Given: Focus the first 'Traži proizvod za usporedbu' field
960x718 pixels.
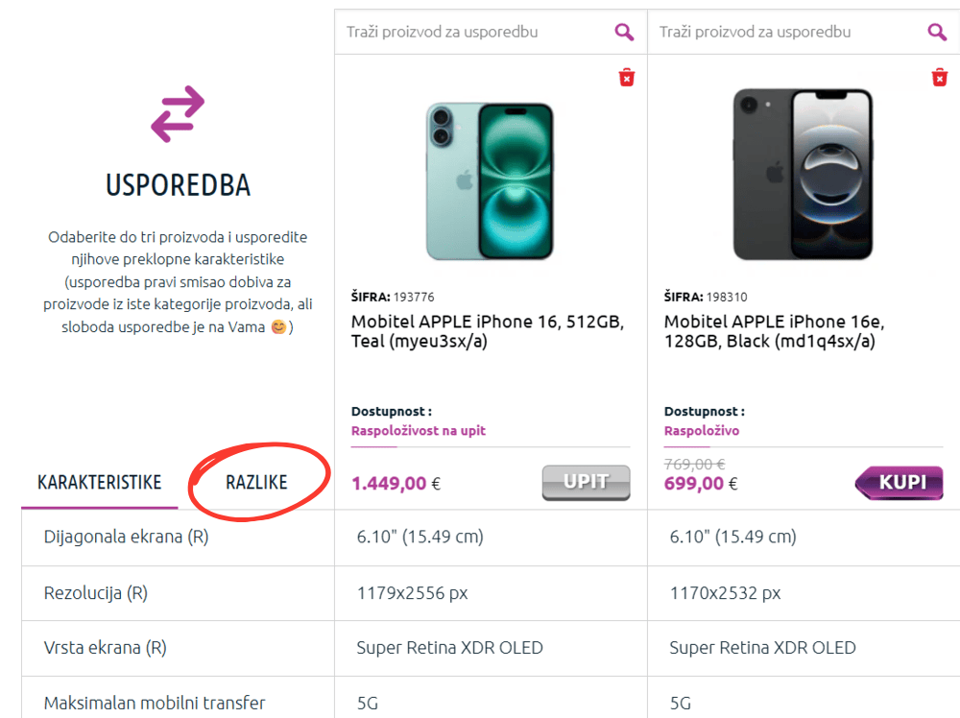Looking at the screenshot, I should (474, 32).
